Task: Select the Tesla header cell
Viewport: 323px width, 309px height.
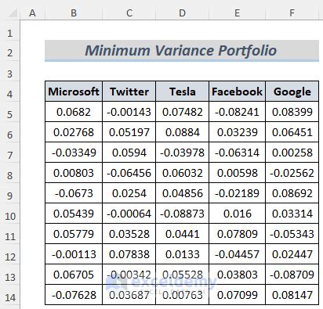Action: pyautogui.click(x=183, y=92)
